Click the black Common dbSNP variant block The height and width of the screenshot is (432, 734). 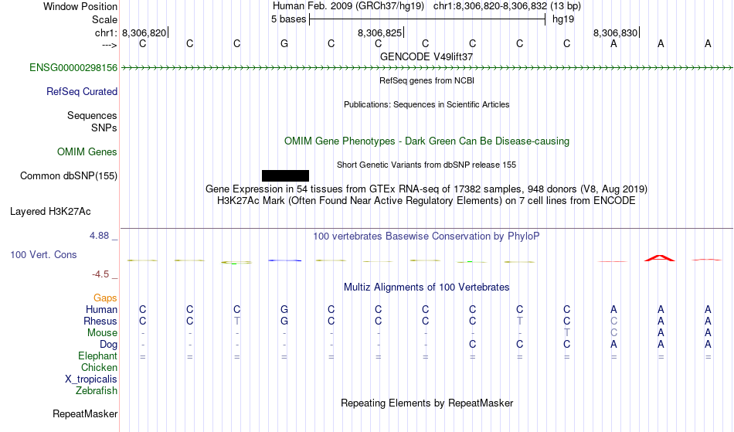tap(285, 175)
